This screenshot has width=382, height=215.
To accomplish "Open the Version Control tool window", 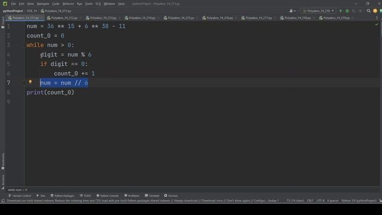I will [20, 196].
